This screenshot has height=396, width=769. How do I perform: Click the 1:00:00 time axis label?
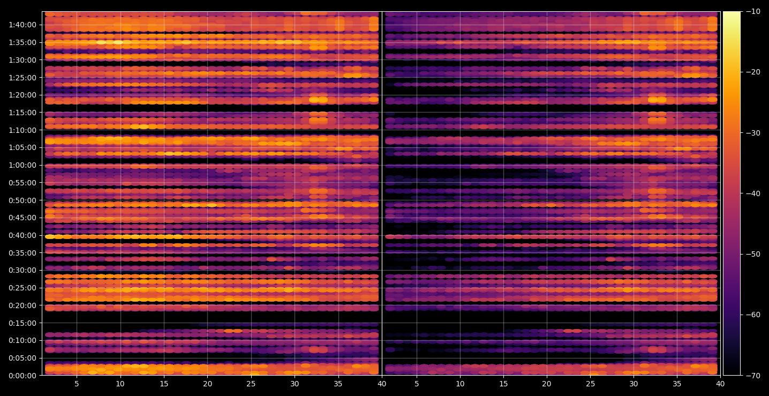click(22, 165)
